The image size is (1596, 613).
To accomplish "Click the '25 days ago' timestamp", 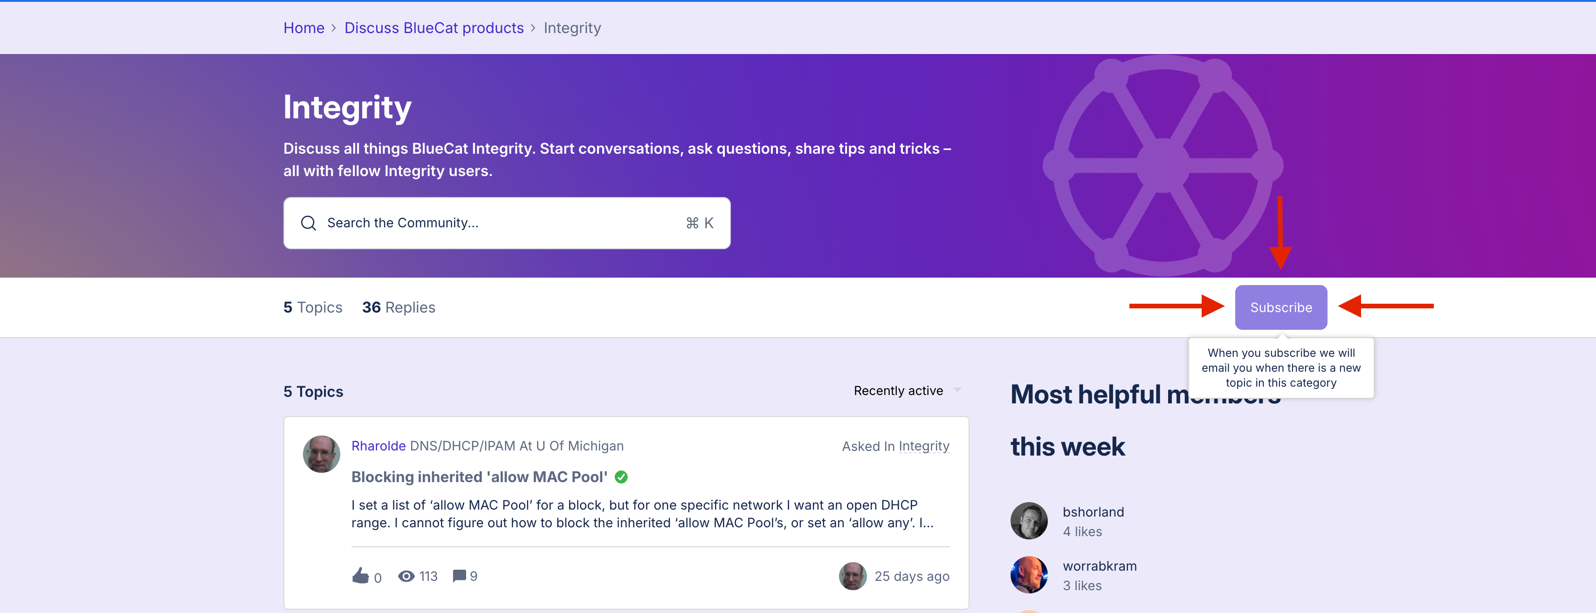I will [911, 577].
